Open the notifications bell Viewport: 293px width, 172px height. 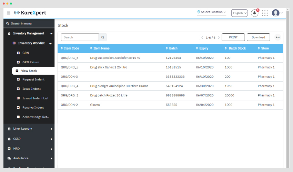[x=254, y=13]
